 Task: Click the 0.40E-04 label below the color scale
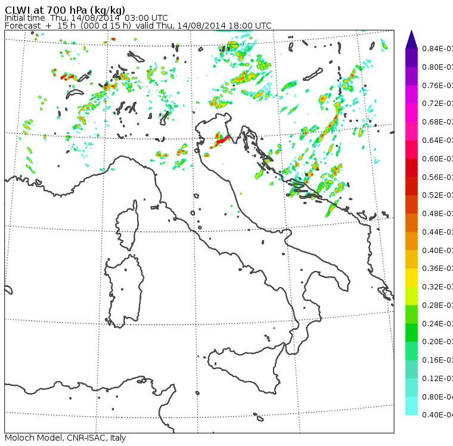coord(438,415)
